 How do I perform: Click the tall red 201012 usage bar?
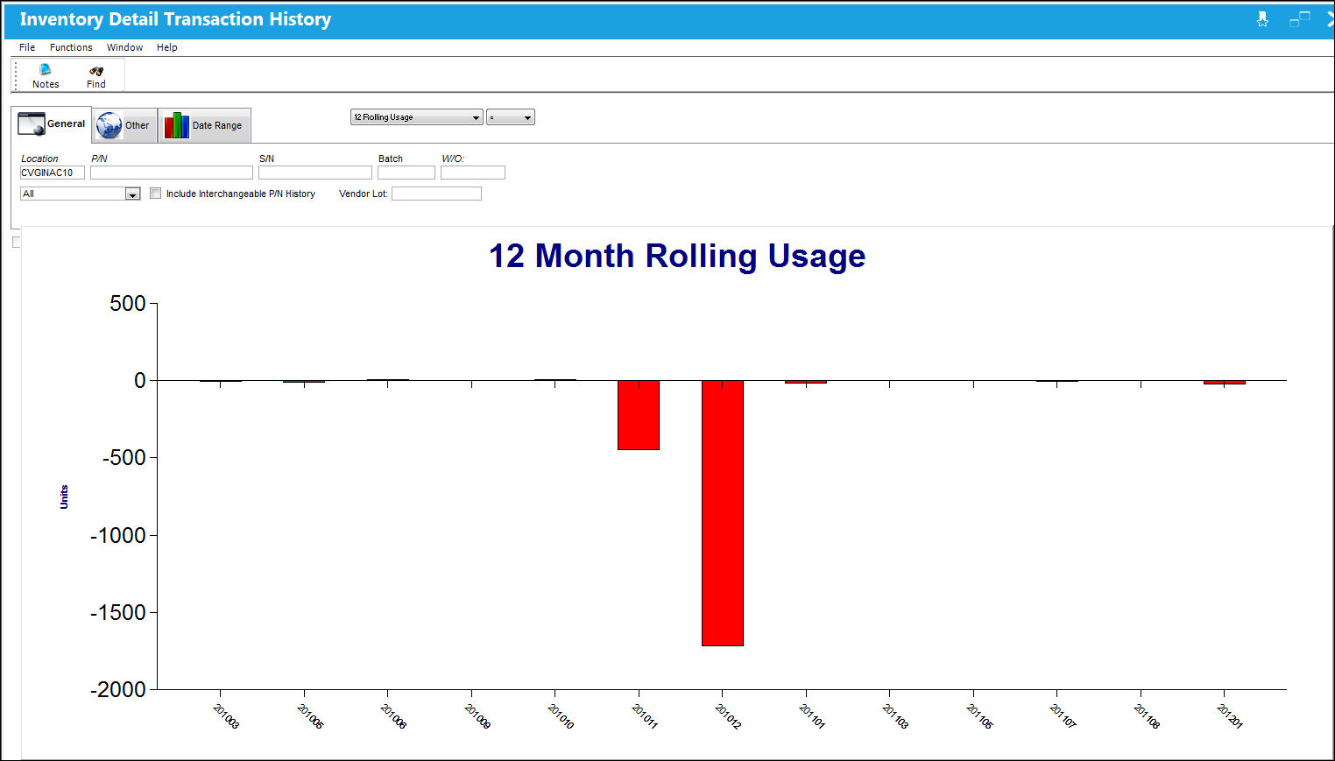[723, 513]
